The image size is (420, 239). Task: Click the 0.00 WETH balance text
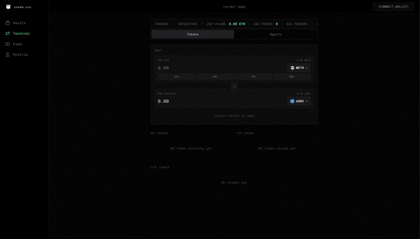pos(304,60)
